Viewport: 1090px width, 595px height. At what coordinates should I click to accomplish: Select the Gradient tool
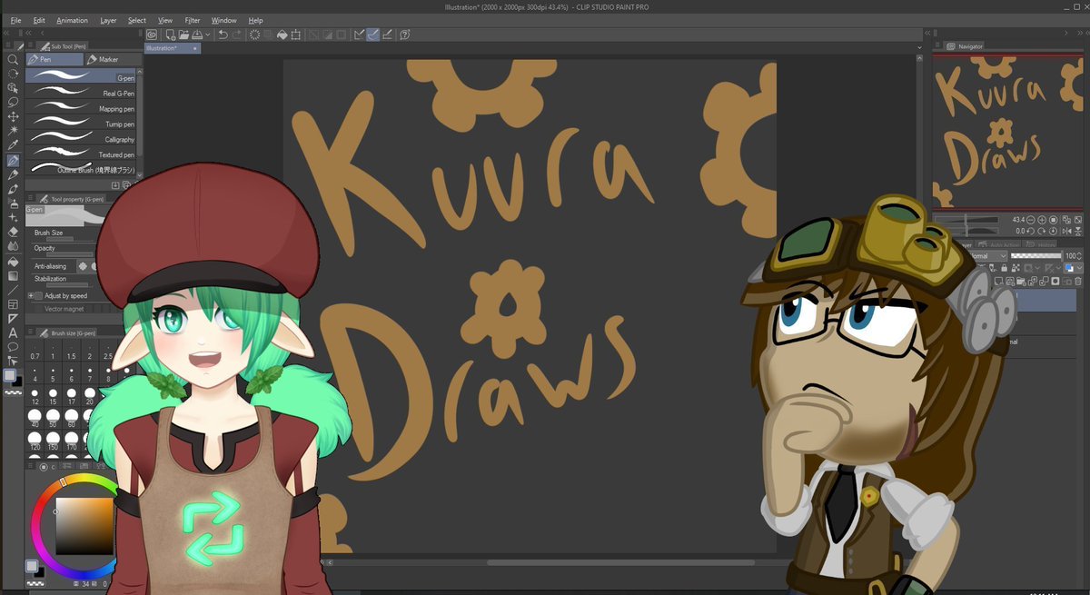[13, 275]
